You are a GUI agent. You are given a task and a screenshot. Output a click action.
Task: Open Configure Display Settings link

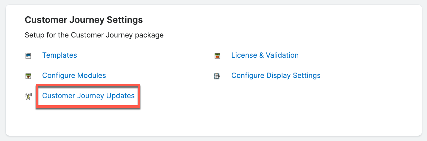coord(276,76)
